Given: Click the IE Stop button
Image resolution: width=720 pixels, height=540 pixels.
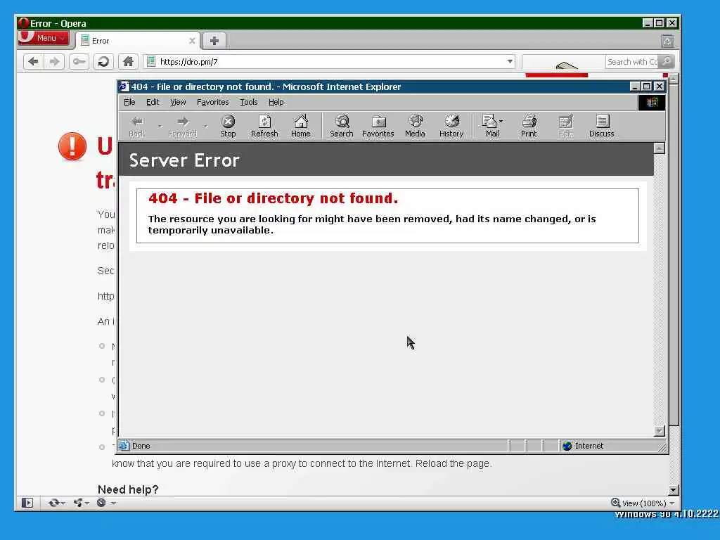Looking at the screenshot, I should (x=228, y=126).
